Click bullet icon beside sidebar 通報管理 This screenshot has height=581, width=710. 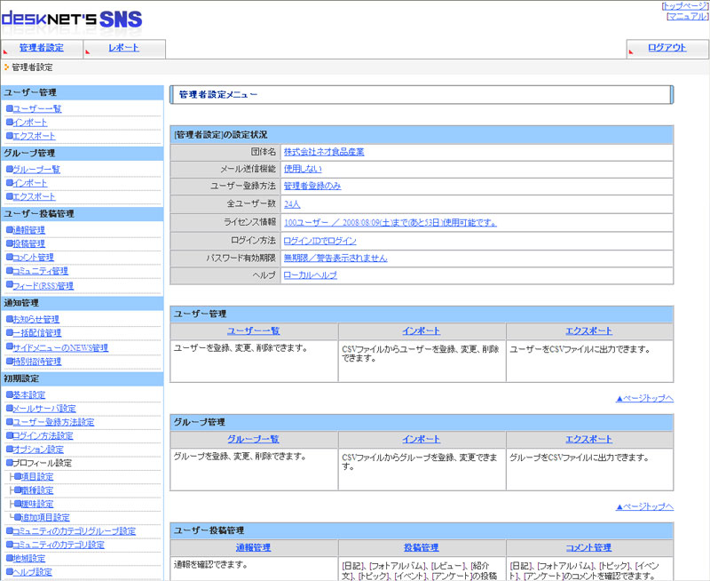[x=9, y=230]
